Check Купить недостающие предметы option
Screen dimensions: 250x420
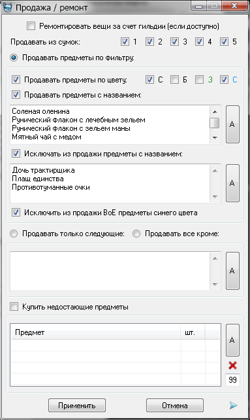[x=14, y=307]
